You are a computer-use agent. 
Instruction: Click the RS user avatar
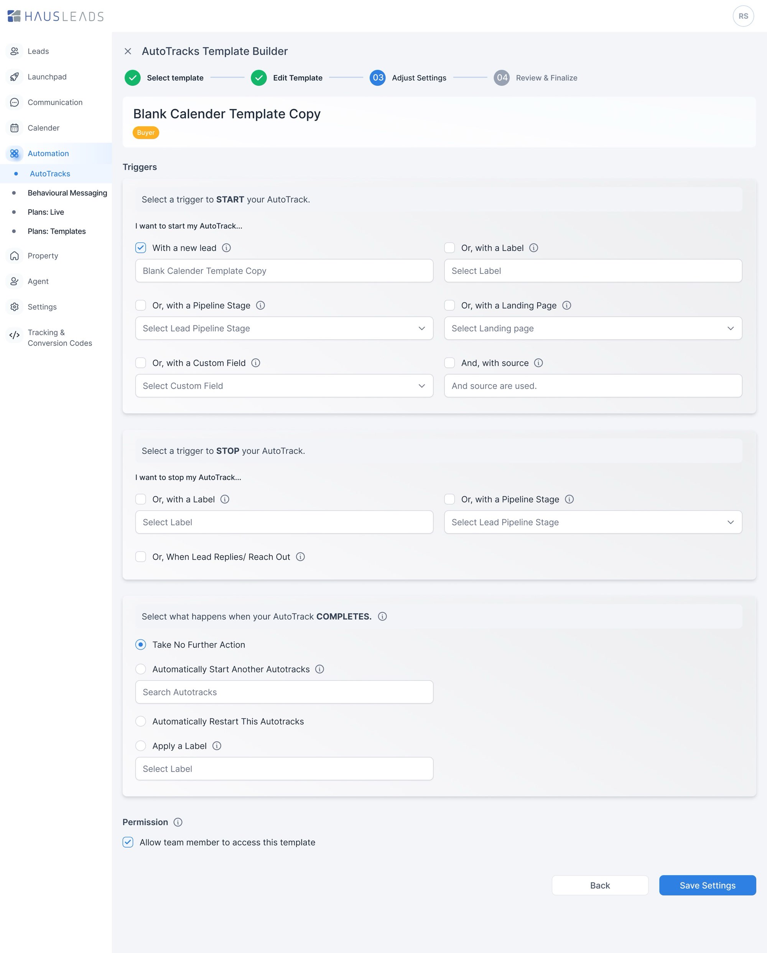click(743, 16)
